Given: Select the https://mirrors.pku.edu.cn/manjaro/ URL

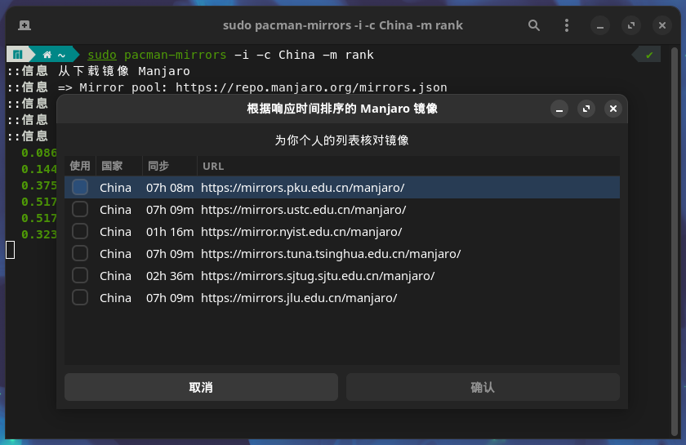Looking at the screenshot, I should 303,188.
